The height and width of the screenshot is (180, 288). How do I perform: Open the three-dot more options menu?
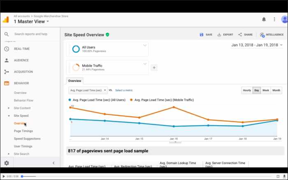pos(274,19)
